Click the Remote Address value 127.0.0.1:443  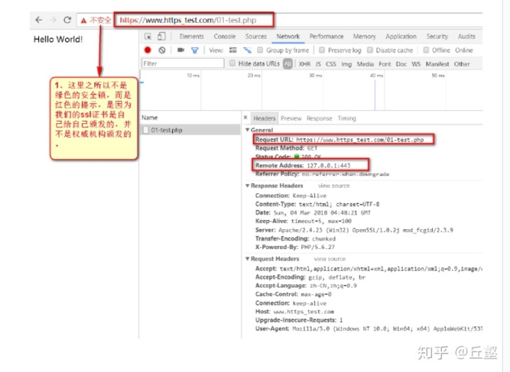329,165
